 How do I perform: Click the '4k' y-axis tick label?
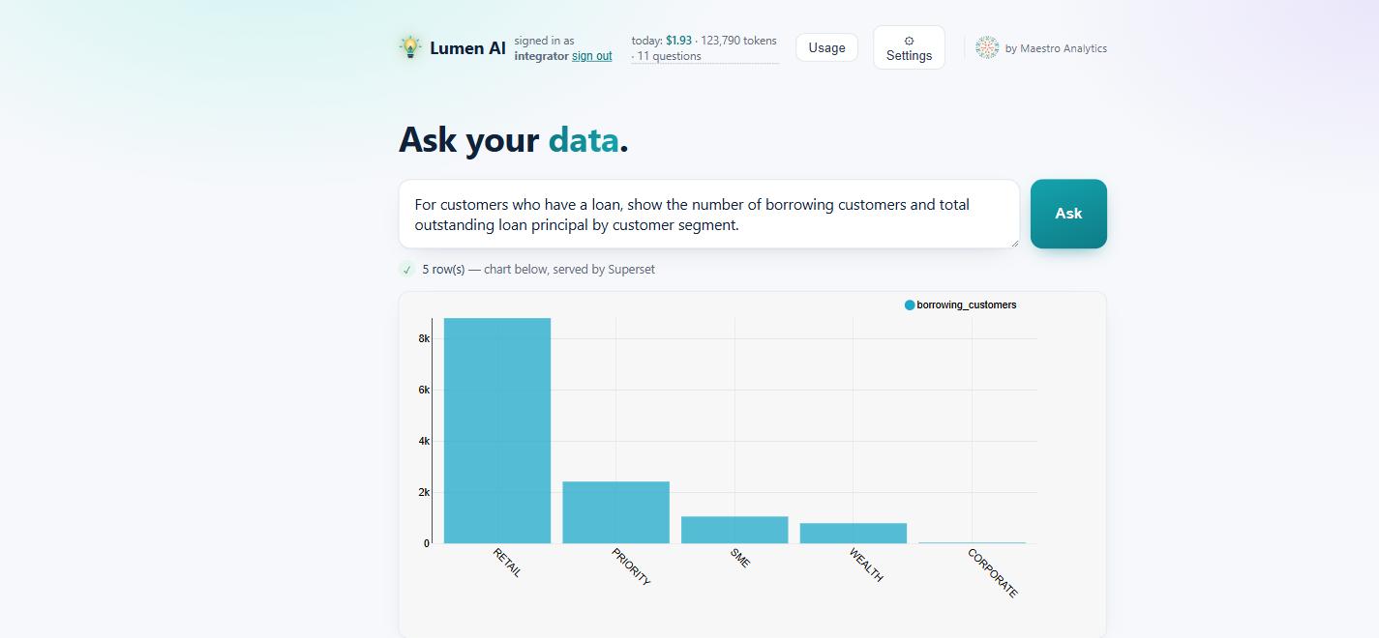point(424,441)
